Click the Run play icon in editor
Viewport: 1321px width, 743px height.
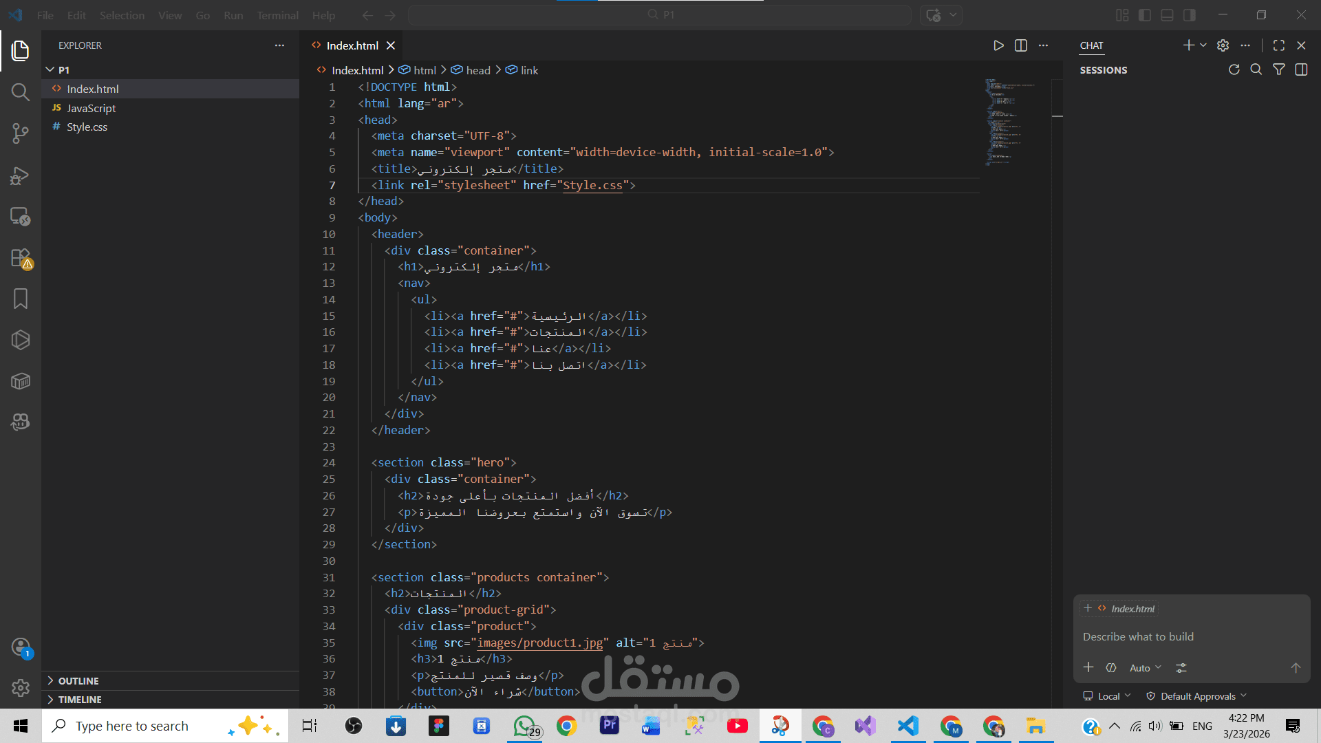coord(998,45)
